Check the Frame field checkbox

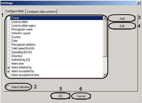[x=9, y=18]
